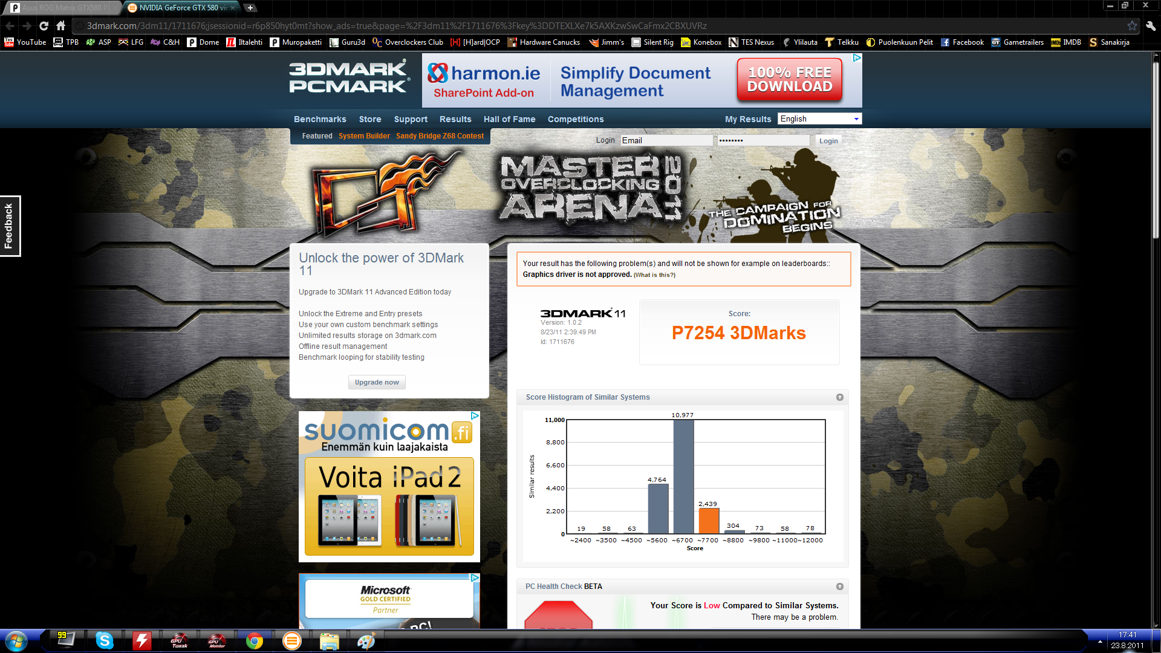Viewport: 1161px width, 653px height.
Task: Open file explorer taskbar icon
Action: pos(330,641)
